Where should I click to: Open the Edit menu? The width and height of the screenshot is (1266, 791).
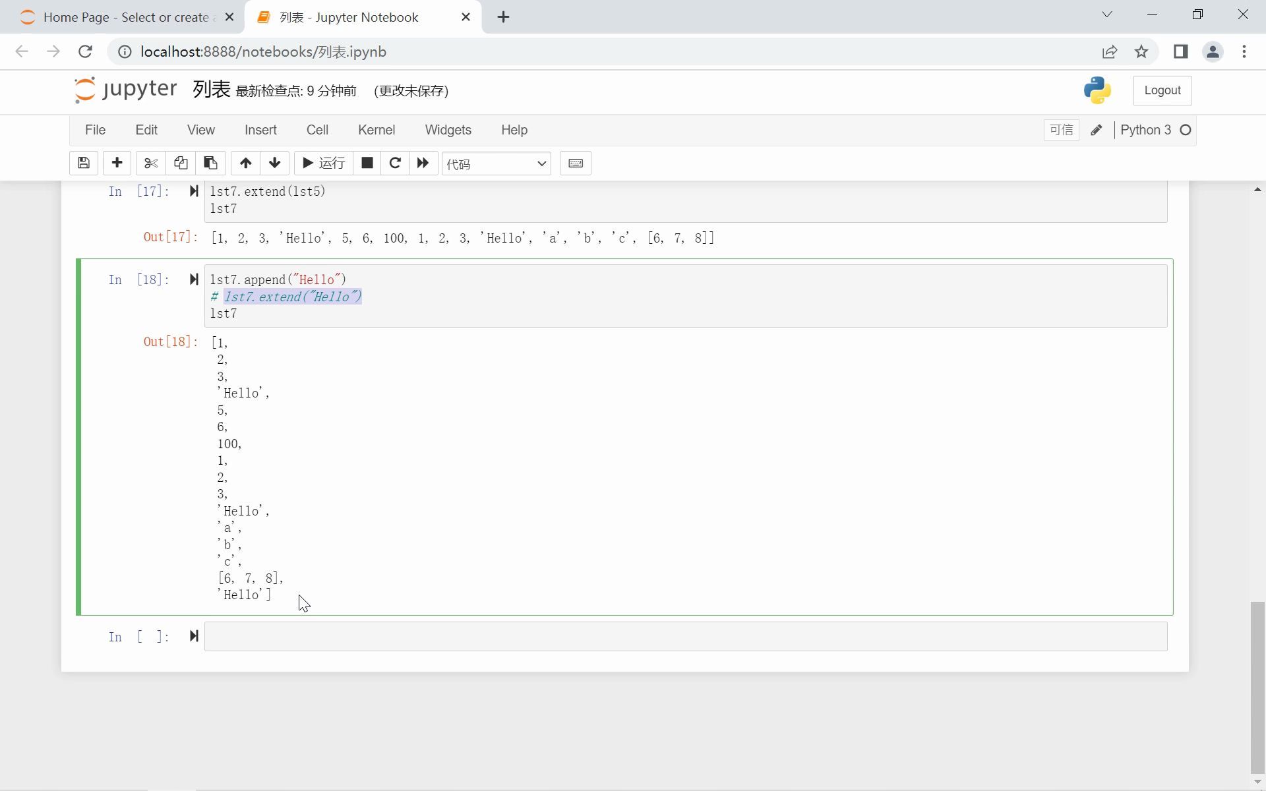click(x=146, y=131)
